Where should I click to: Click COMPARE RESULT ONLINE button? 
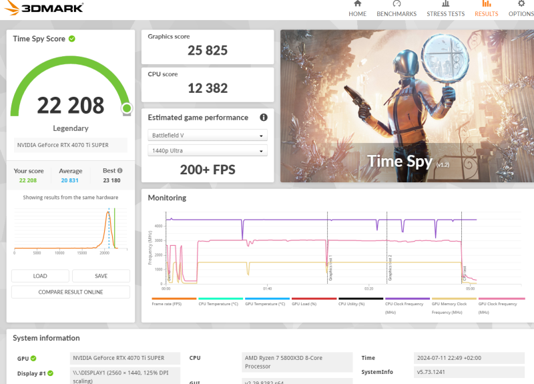71,292
